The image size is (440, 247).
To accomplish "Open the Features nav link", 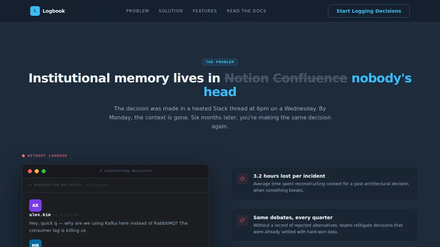I will click(x=205, y=11).
